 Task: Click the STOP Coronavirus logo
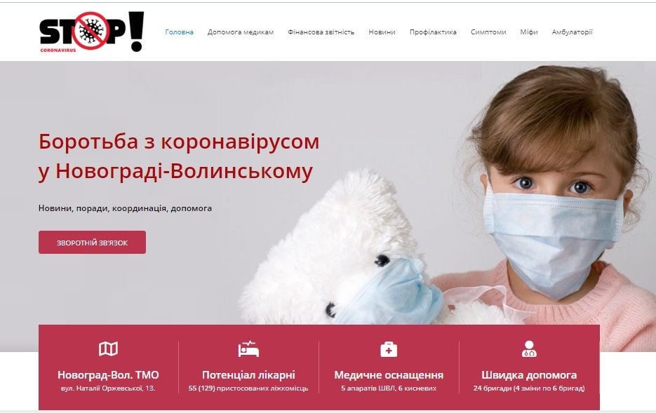pos(92,32)
